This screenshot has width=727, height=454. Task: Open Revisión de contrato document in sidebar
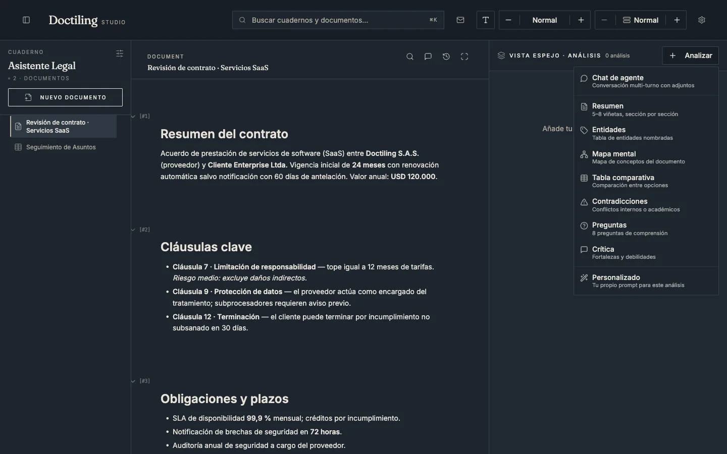pyautogui.click(x=64, y=126)
